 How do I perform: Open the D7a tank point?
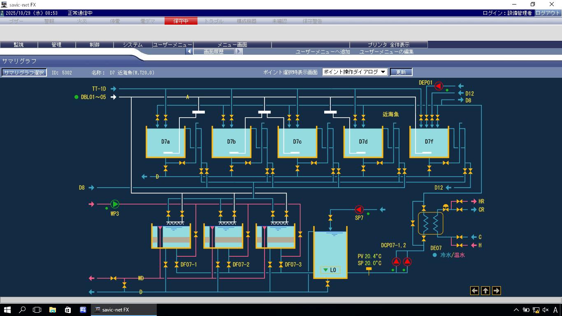[165, 142]
